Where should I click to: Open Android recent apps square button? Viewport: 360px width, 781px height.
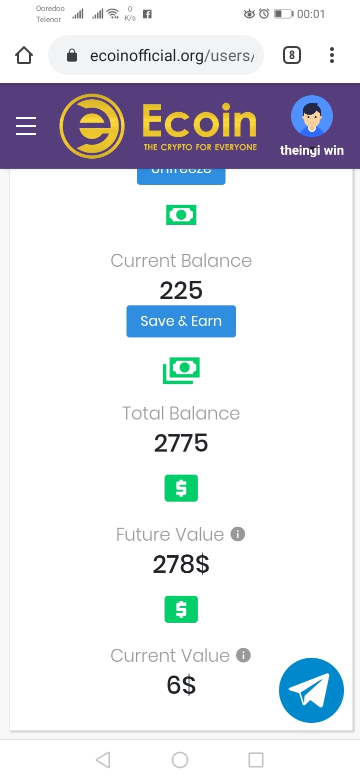point(255,760)
